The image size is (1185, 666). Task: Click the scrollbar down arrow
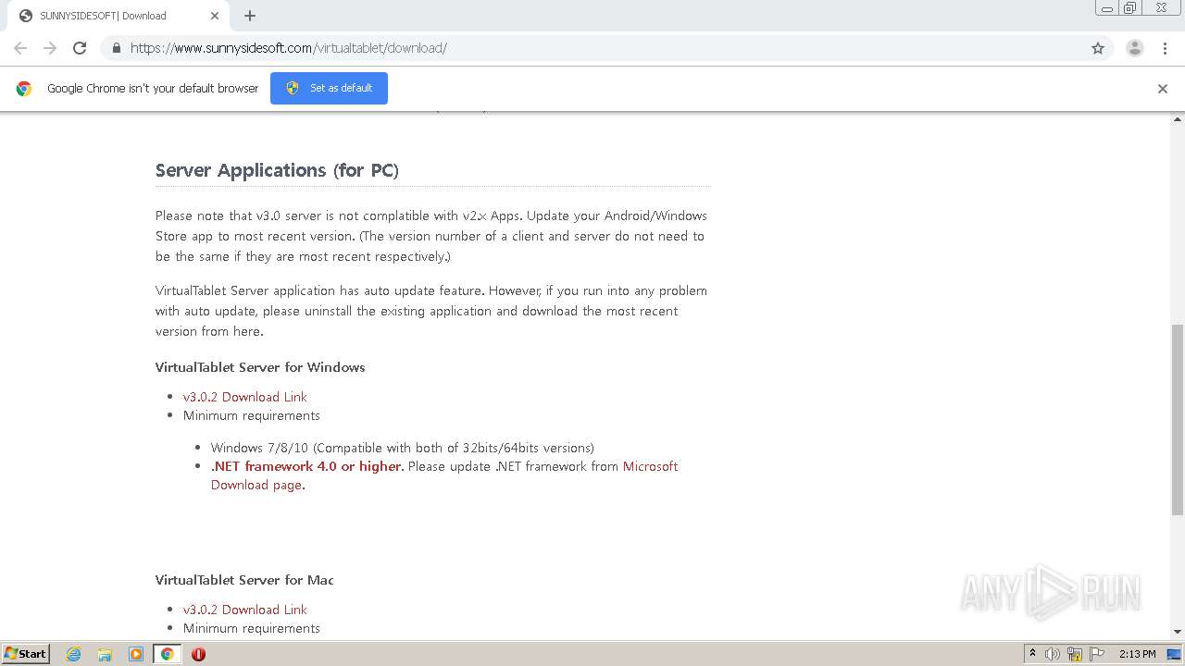click(x=1178, y=632)
